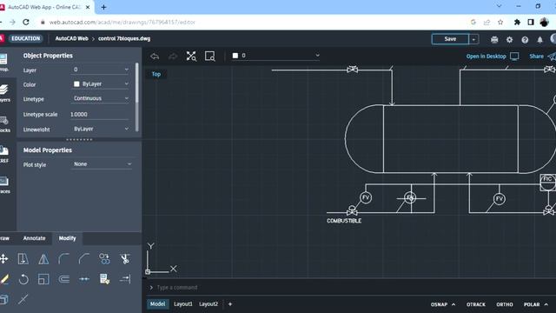This screenshot has width=556, height=313.
Task: Click the Save button
Action: click(450, 39)
